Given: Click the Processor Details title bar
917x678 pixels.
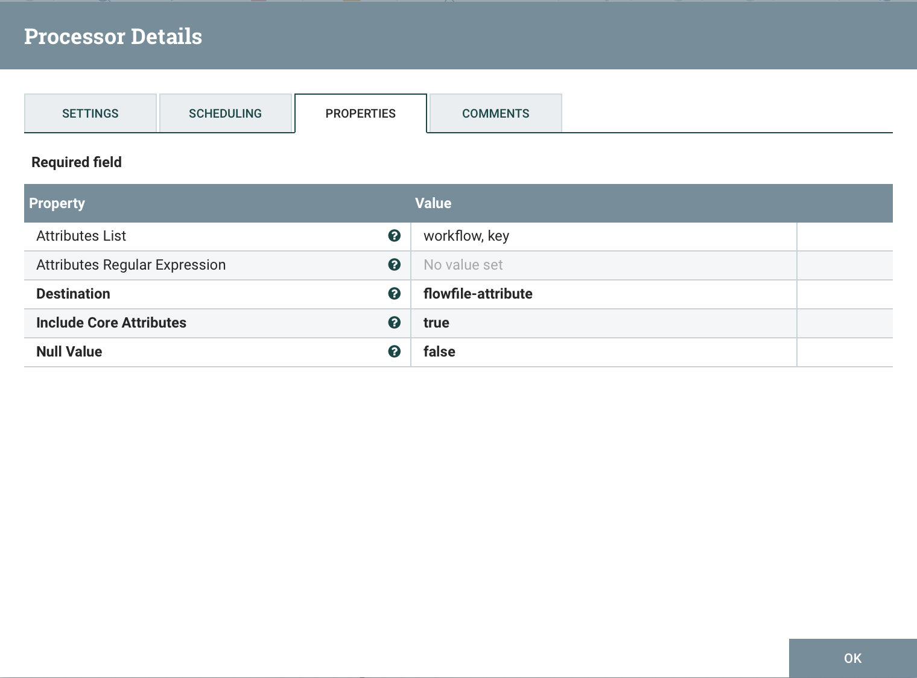Looking at the screenshot, I should pyautogui.click(x=113, y=36).
